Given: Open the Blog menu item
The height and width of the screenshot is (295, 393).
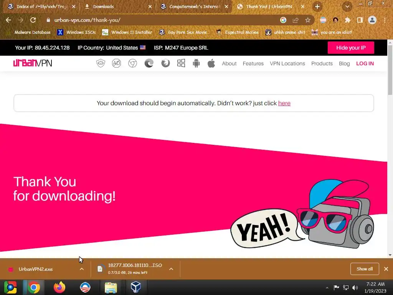Looking at the screenshot, I should pos(344,63).
